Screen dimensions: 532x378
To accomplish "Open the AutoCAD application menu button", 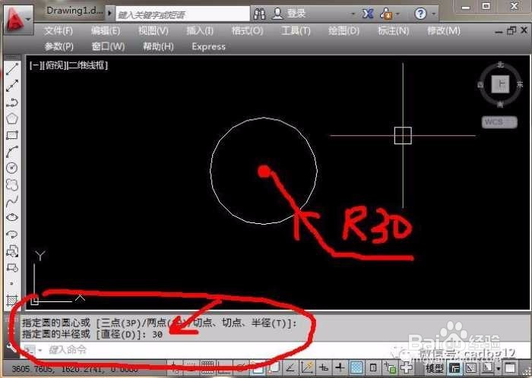I will tap(18, 20).
